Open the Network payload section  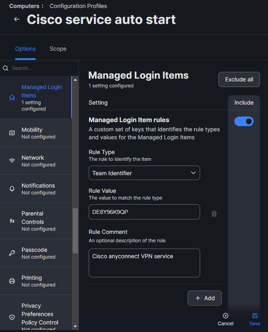tap(36, 161)
